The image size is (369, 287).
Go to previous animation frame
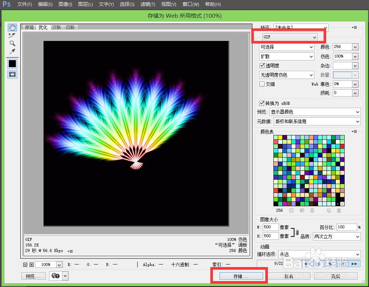(x=319, y=264)
